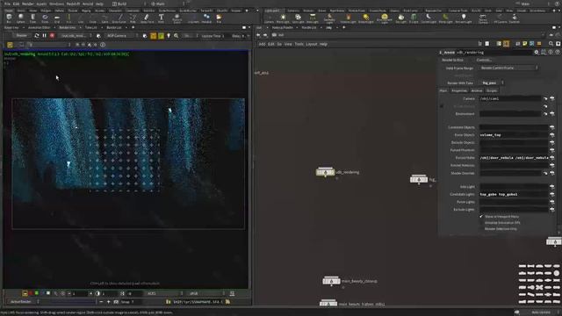Screen dimensions: 562x316
Task: Click the render view zoom magnifier icon
Action: click(x=177, y=36)
